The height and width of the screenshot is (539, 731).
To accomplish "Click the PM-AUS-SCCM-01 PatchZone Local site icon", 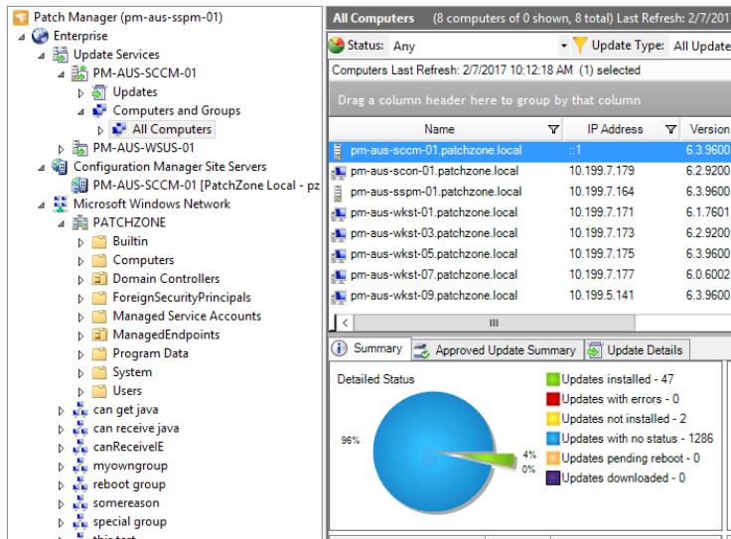I will point(79,185).
